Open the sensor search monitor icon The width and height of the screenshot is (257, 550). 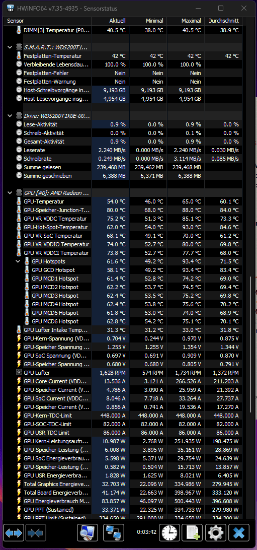click(x=87, y=533)
